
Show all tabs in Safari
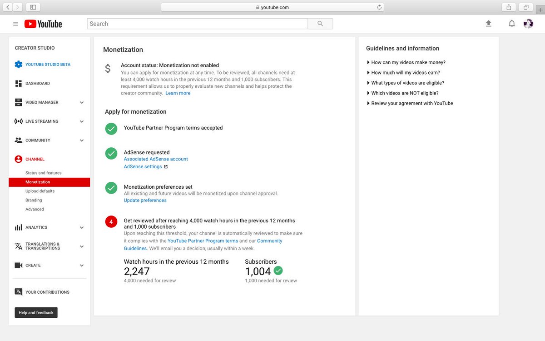[x=526, y=7]
